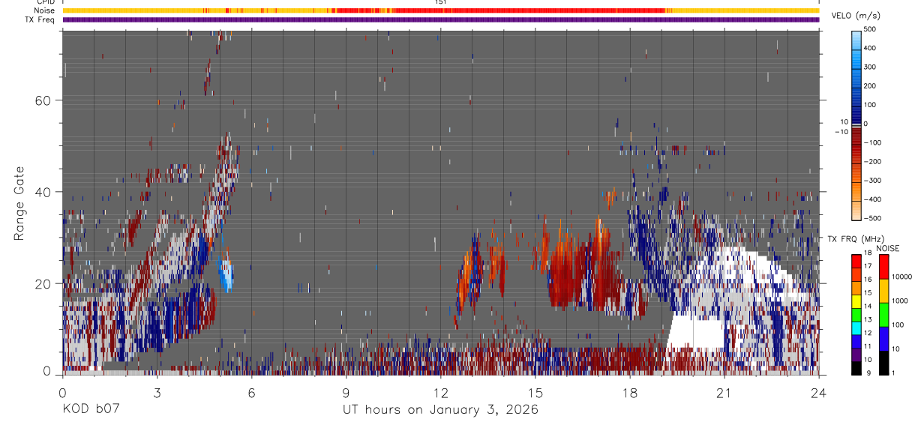The width and height of the screenshot is (921, 425).
Task: Click the 12 tick on TX FRQ legend
Action: tap(868, 334)
